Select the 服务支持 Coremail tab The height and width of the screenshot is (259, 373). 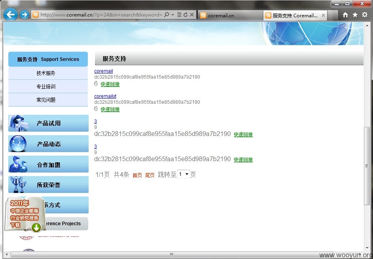click(295, 15)
